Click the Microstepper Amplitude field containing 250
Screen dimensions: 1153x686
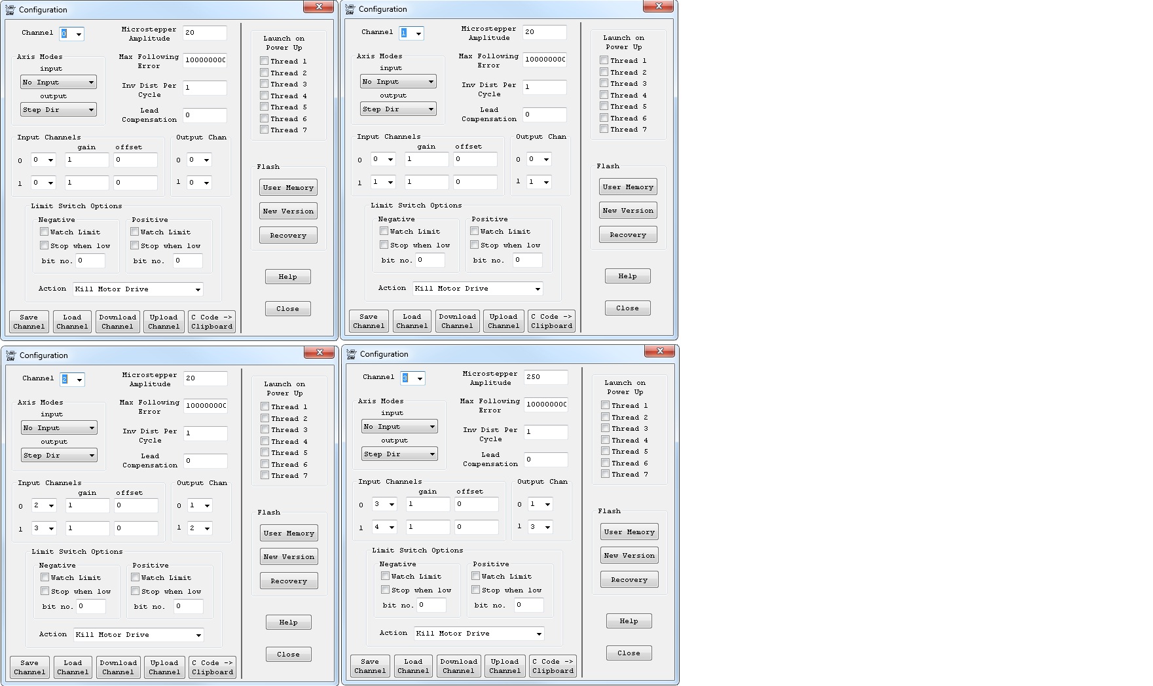tap(545, 377)
